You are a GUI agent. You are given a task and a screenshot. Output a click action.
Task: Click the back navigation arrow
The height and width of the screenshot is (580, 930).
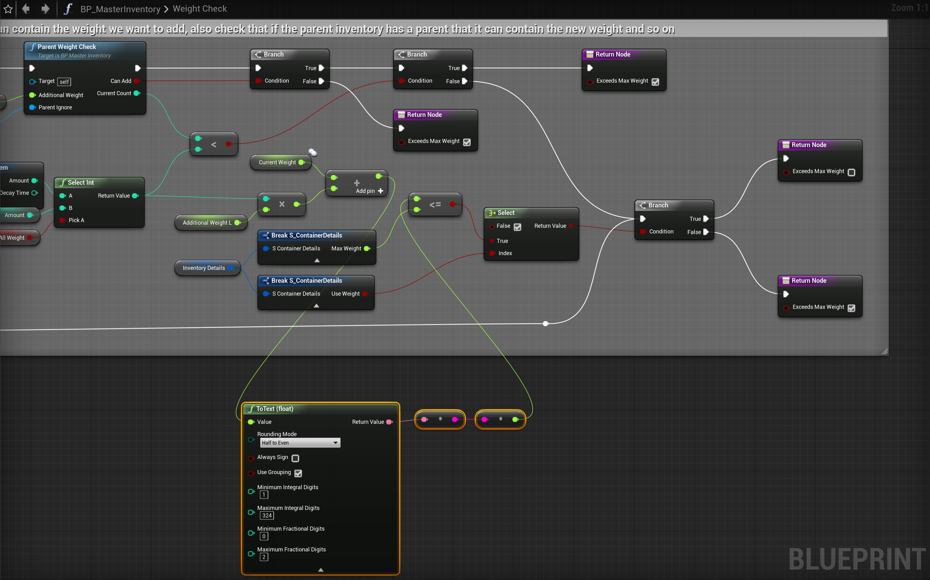pos(26,8)
